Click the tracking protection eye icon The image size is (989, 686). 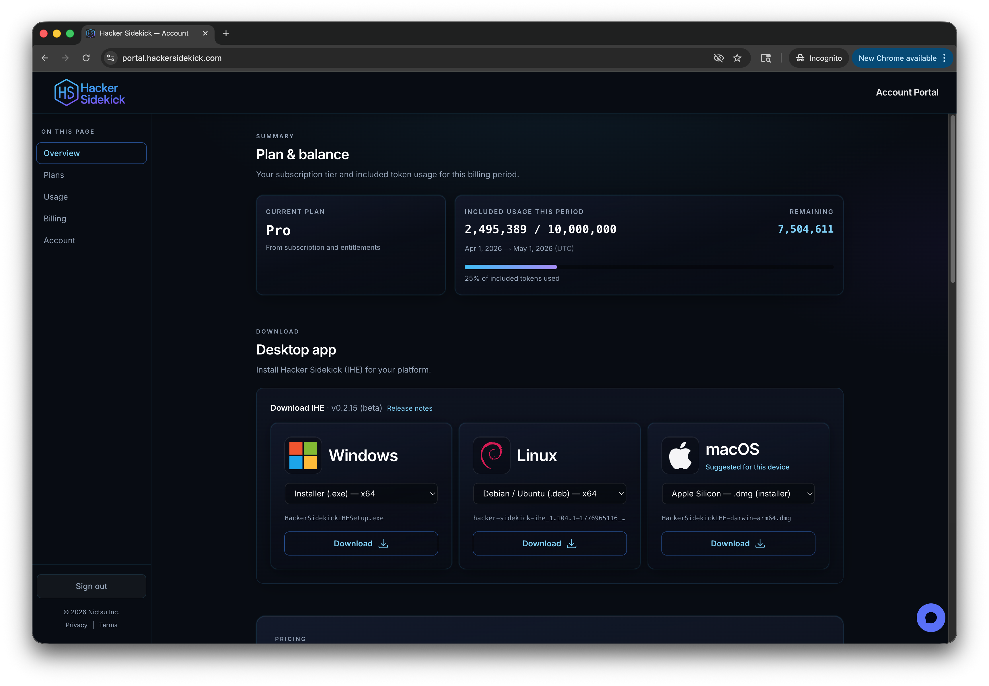[x=718, y=58]
